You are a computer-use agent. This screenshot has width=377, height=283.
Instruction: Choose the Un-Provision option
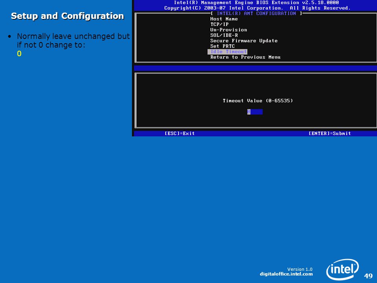[x=229, y=30]
